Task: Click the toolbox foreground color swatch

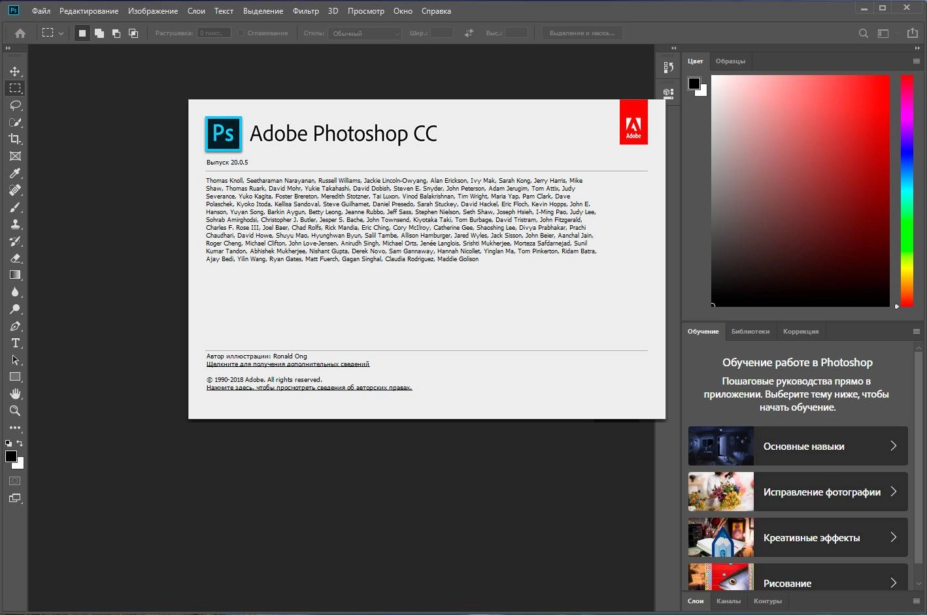Action: pos(11,456)
